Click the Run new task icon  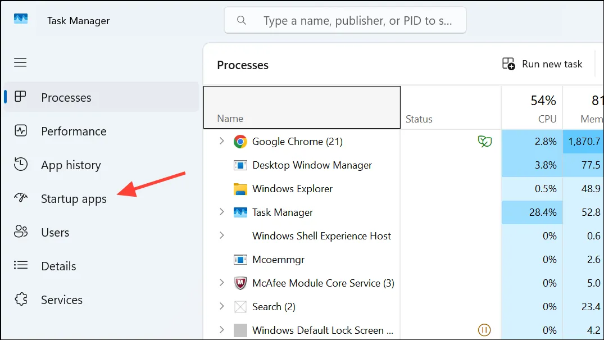[508, 64]
